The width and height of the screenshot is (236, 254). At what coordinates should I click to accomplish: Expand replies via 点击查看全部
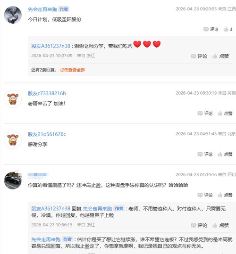(72, 70)
